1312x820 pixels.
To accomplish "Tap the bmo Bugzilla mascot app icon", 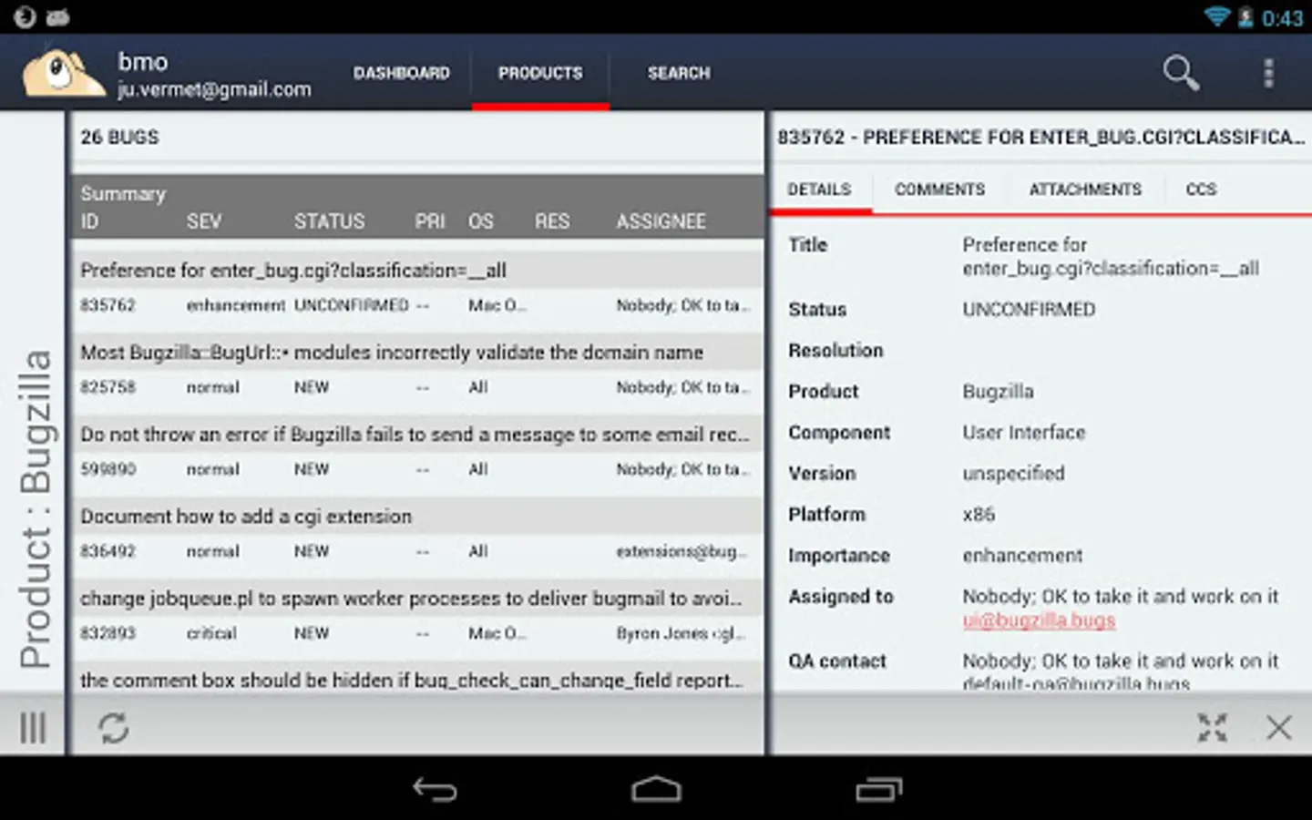I will pos(62,73).
